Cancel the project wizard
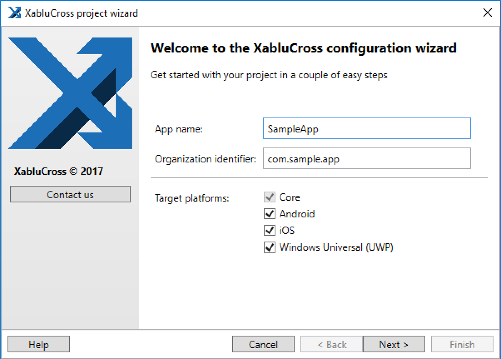Viewport: 501px width, 359px height. pyautogui.click(x=263, y=344)
